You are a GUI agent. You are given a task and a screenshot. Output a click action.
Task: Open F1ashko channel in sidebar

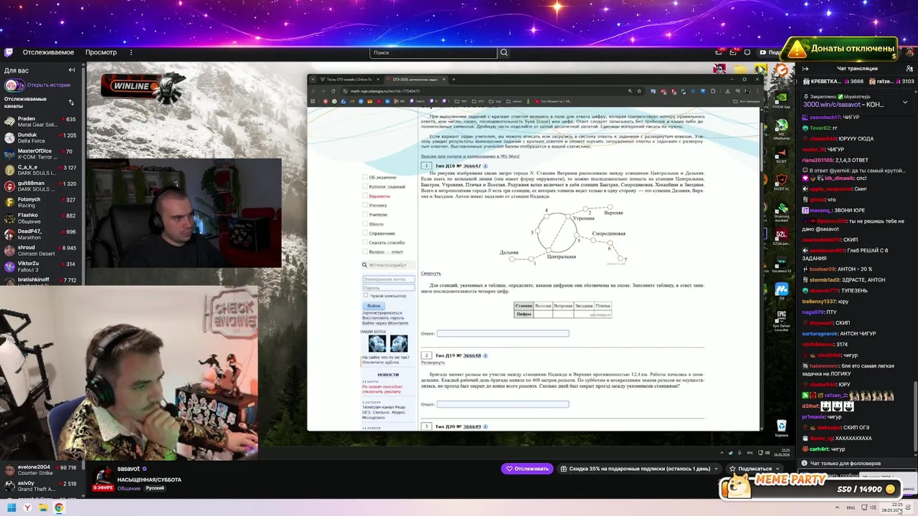tap(41, 218)
